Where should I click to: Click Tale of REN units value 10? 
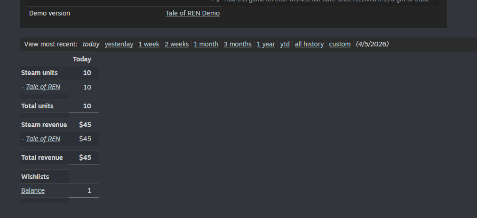(x=87, y=87)
